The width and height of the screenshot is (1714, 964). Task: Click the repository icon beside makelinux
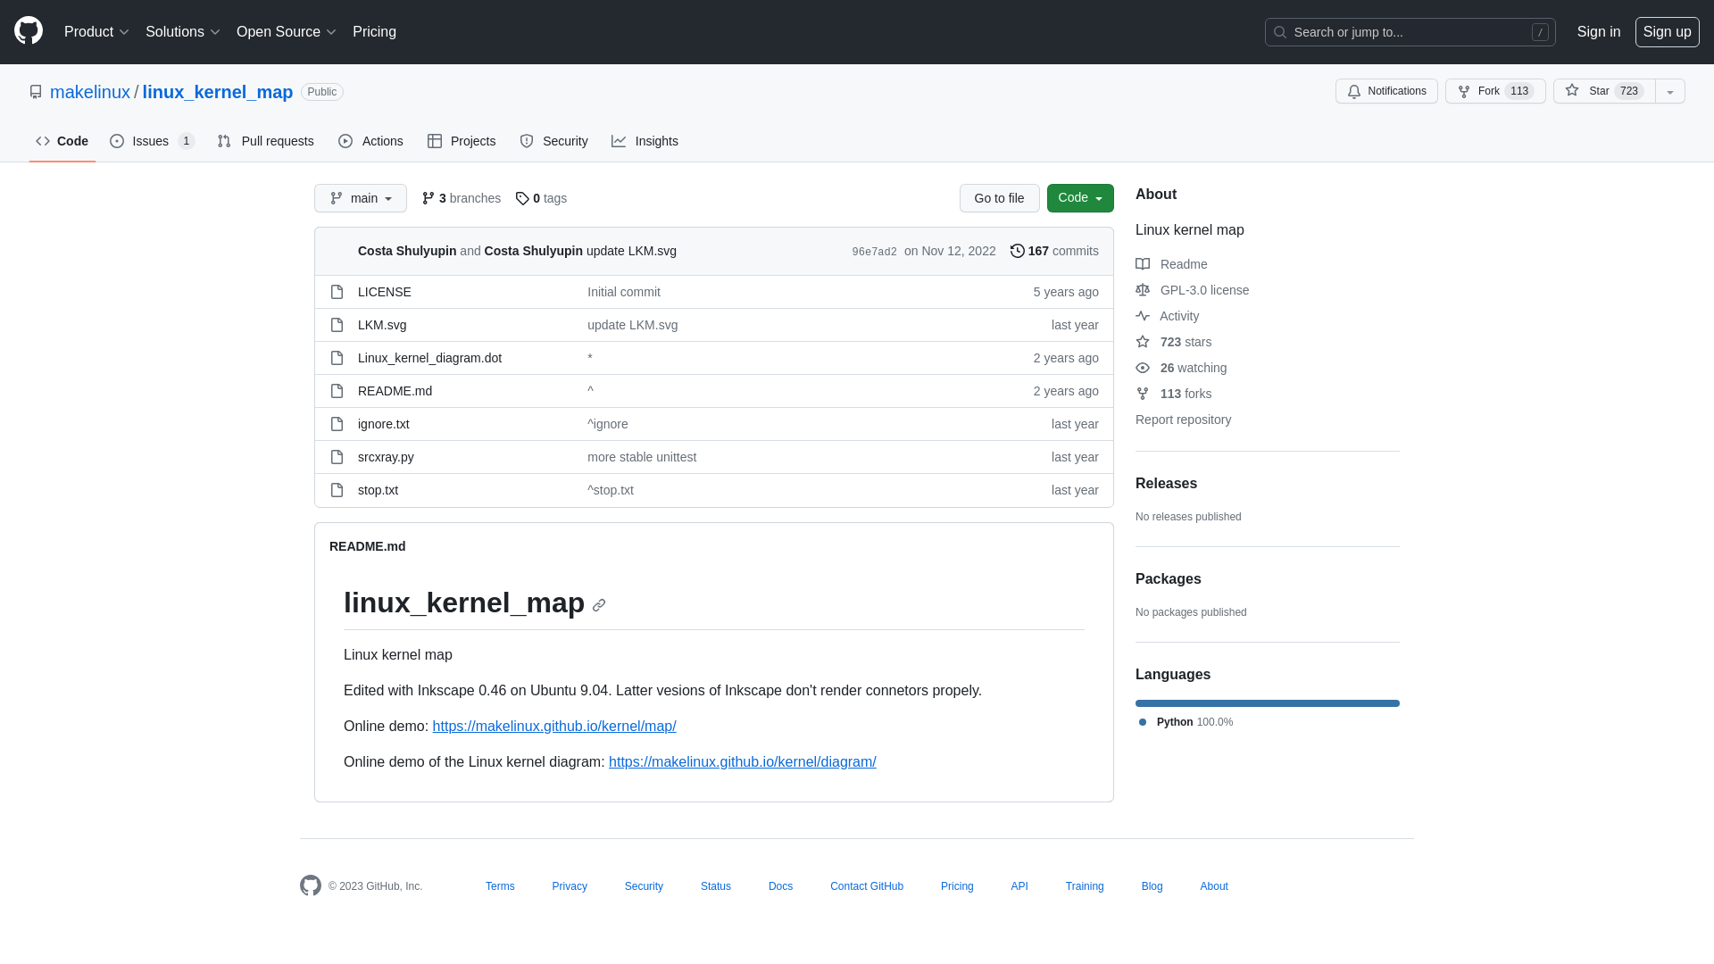pos(36,92)
